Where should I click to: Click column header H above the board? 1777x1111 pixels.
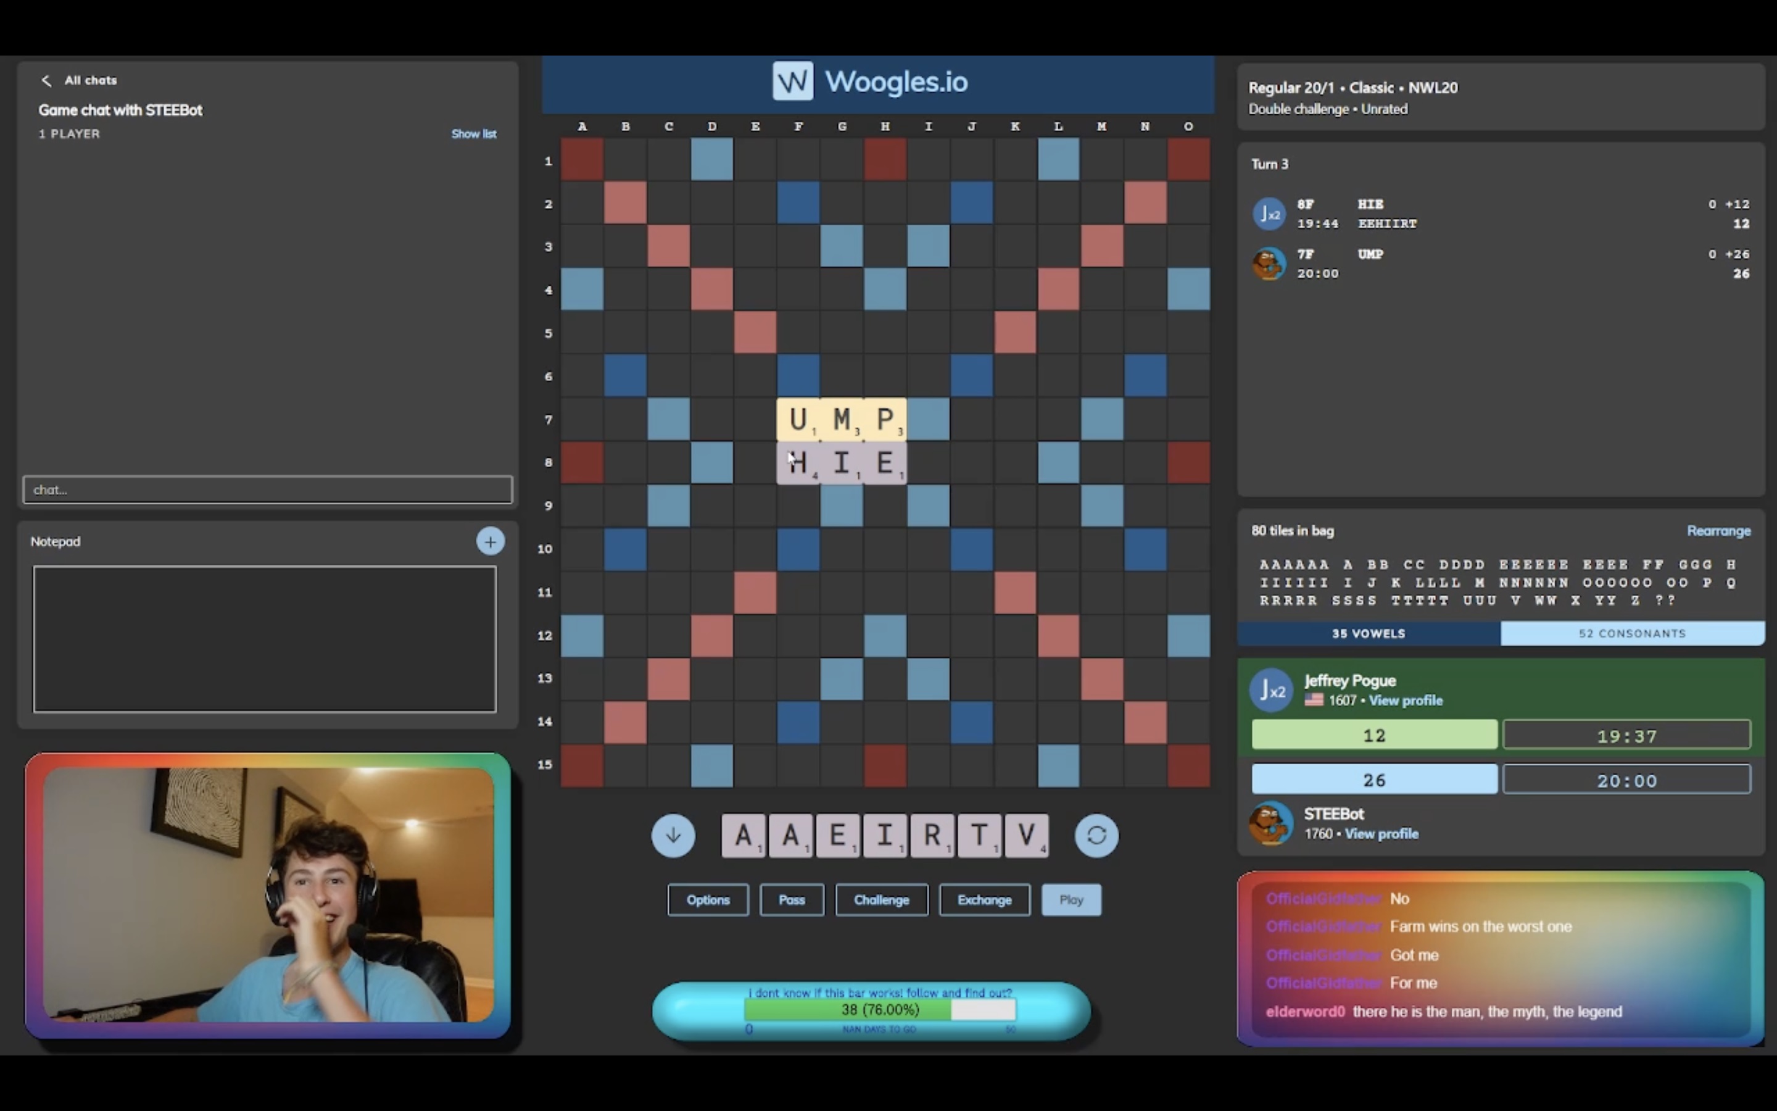pos(885,127)
